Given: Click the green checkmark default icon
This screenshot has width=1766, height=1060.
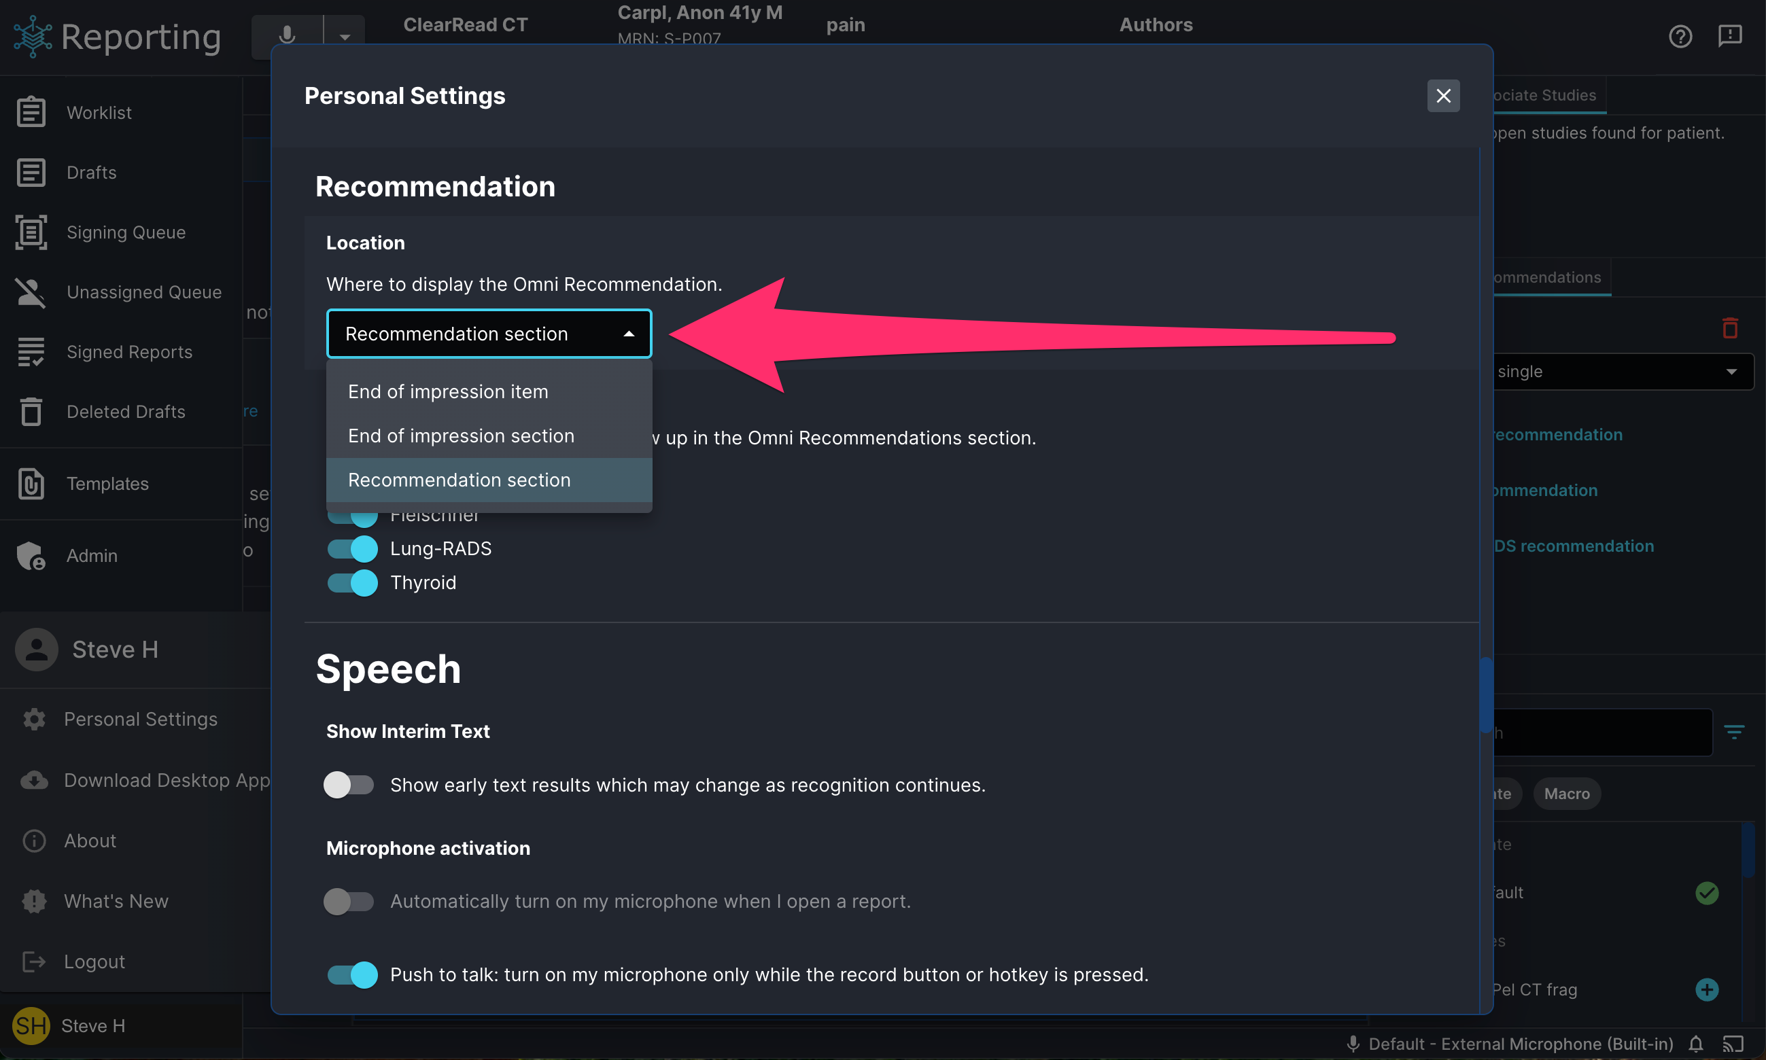Looking at the screenshot, I should (x=1707, y=893).
